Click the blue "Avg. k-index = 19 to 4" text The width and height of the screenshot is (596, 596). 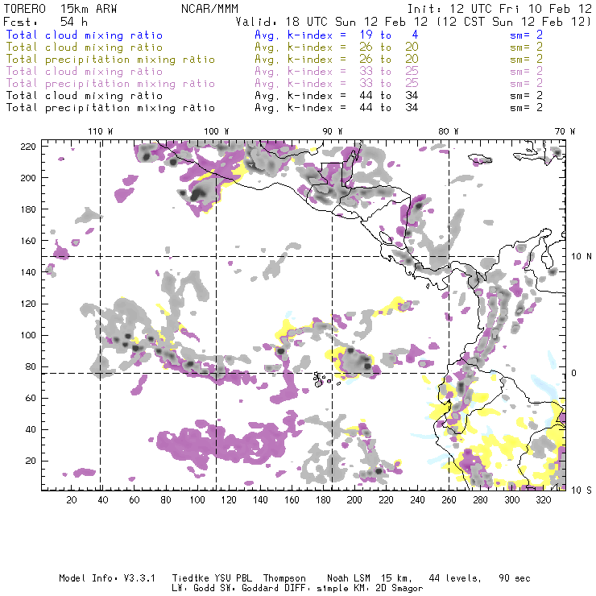(337, 35)
